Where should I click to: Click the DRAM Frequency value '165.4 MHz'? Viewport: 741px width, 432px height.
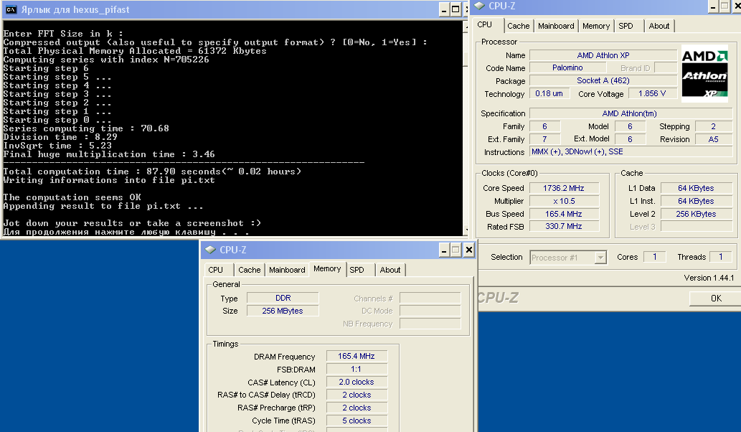357,356
